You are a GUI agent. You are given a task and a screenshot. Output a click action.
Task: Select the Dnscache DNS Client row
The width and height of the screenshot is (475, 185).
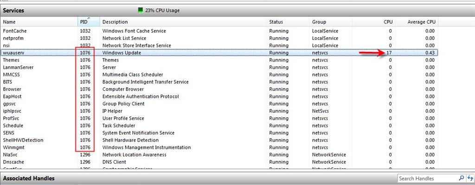coord(219,162)
